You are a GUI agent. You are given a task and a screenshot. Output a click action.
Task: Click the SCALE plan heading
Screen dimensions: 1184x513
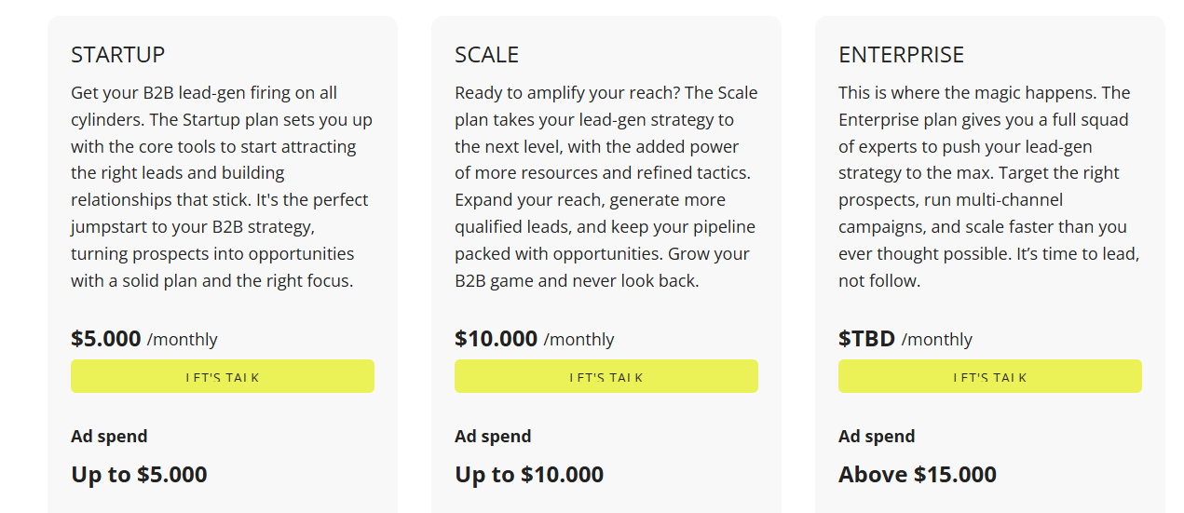[486, 55]
